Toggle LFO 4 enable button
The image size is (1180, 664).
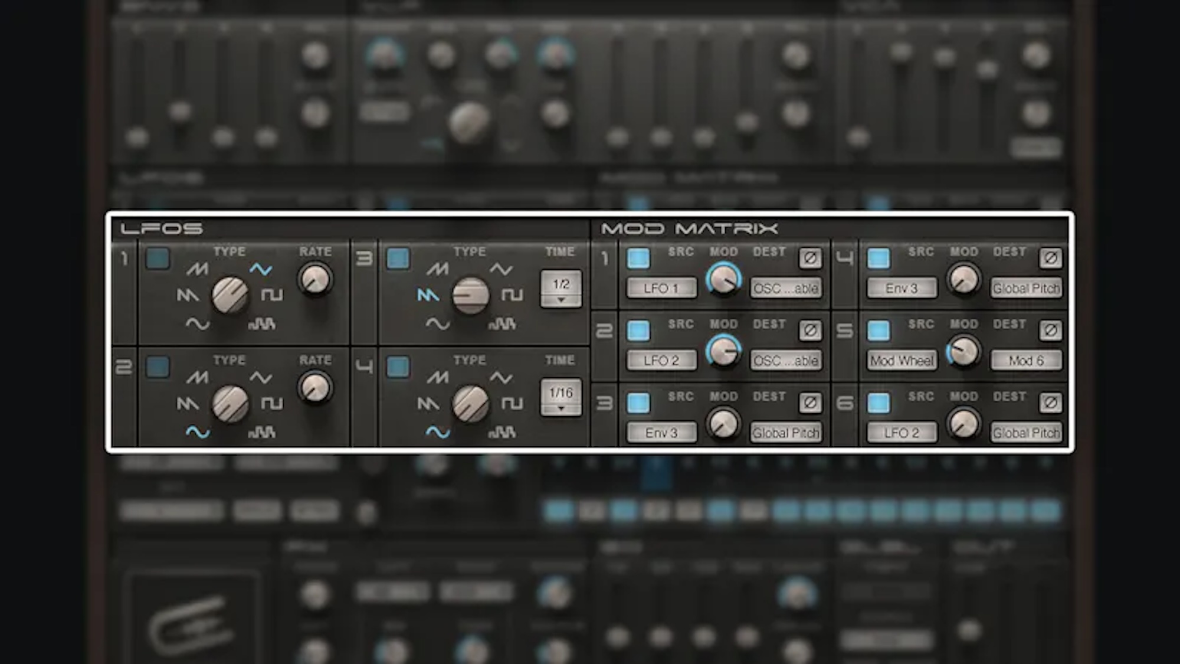pos(398,367)
